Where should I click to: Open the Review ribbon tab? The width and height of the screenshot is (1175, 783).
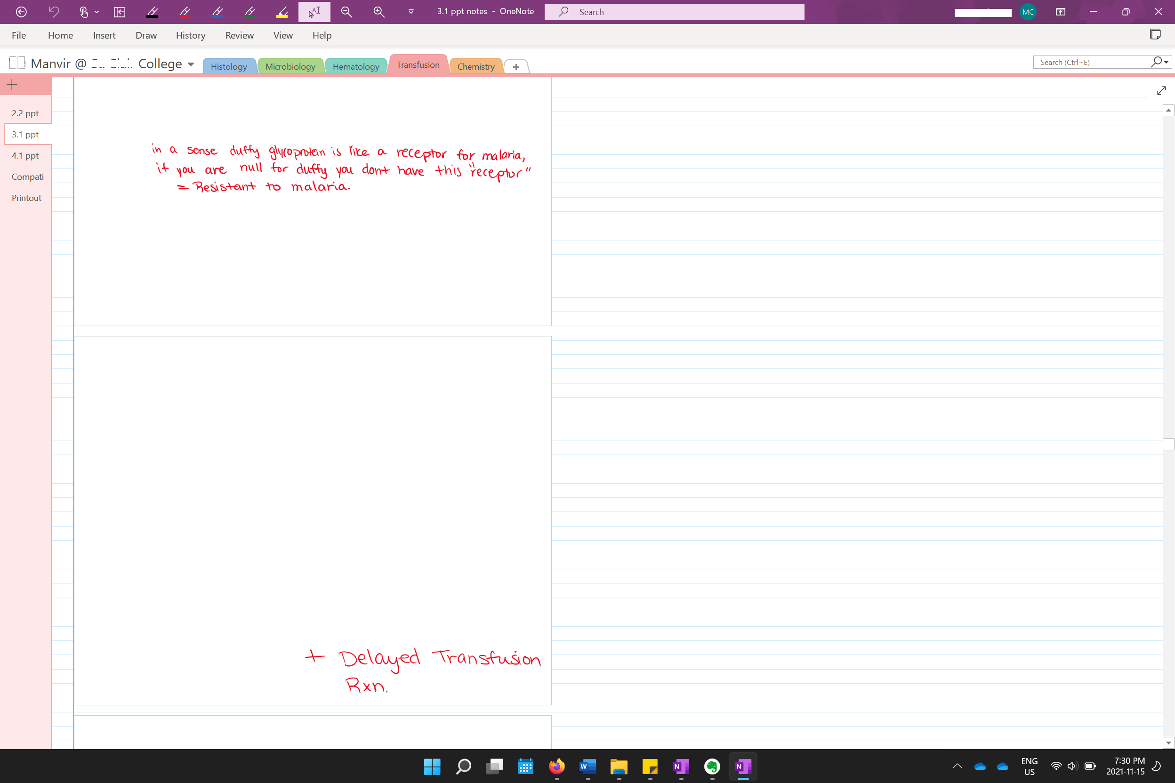pyautogui.click(x=239, y=35)
